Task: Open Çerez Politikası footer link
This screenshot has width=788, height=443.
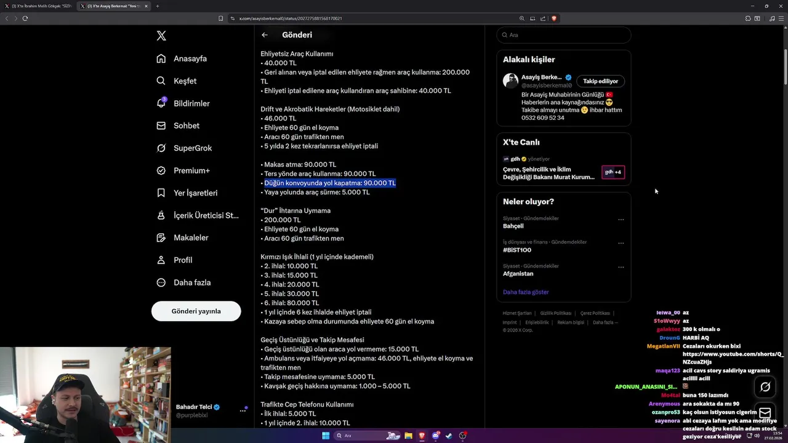Action: click(595, 313)
